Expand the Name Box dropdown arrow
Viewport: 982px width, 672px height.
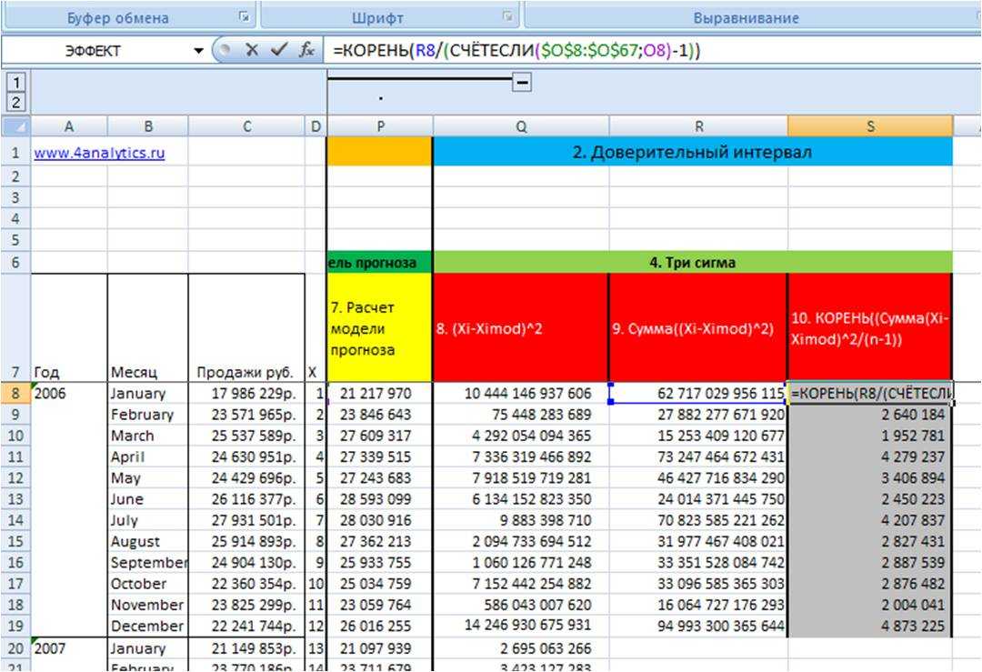[x=199, y=52]
